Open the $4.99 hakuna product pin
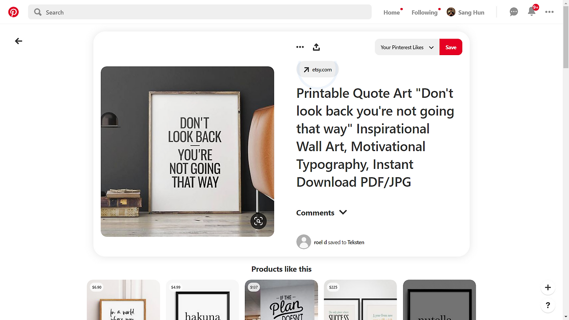Image resolution: width=569 pixels, height=320 pixels. click(202, 300)
